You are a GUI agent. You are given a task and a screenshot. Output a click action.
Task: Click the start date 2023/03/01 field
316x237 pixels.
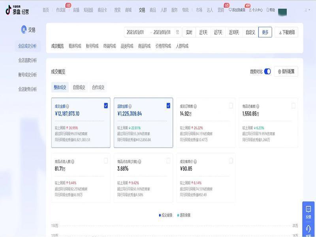[x=135, y=32]
